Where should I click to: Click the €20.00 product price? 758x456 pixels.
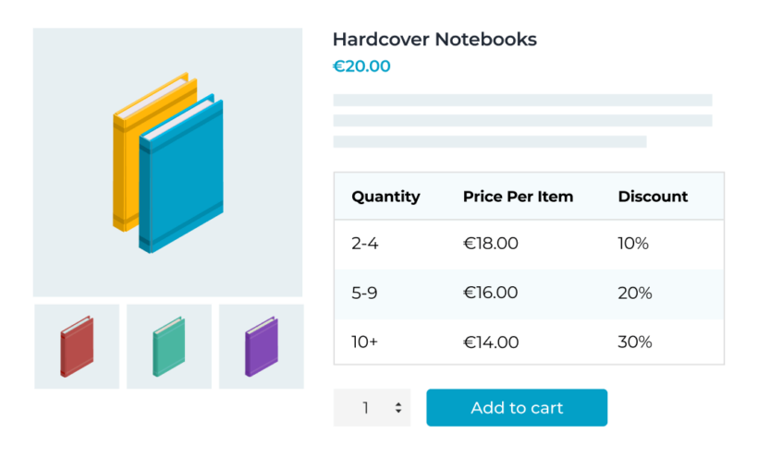pyautogui.click(x=361, y=66)
